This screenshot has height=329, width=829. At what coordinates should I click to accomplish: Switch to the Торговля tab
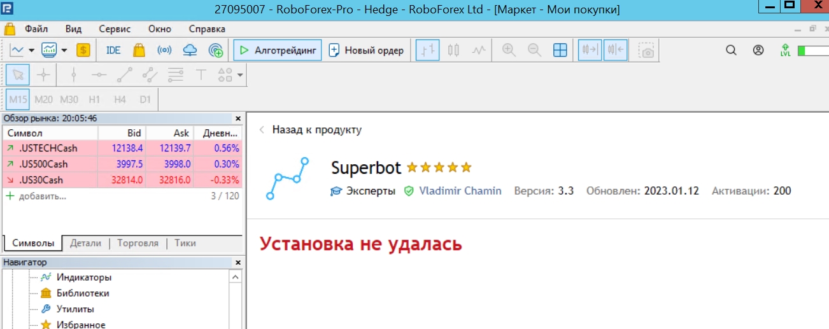(x=138, y=243)
